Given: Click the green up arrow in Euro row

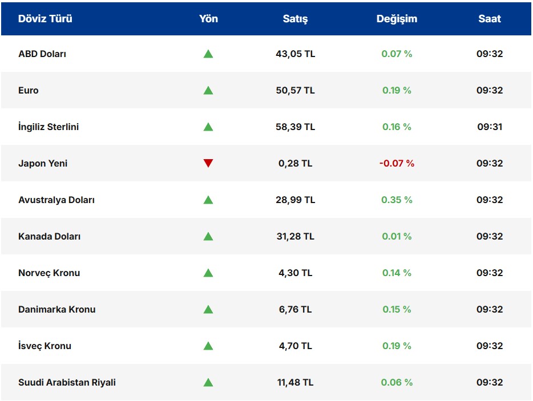Looking at the screenshot, I should pyautogui.click(x=208, y=91).
